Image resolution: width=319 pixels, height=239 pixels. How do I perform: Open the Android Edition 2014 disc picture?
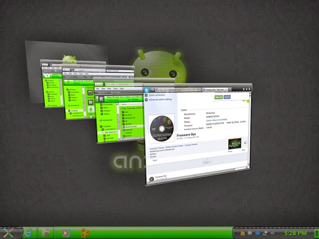point(161,129)
